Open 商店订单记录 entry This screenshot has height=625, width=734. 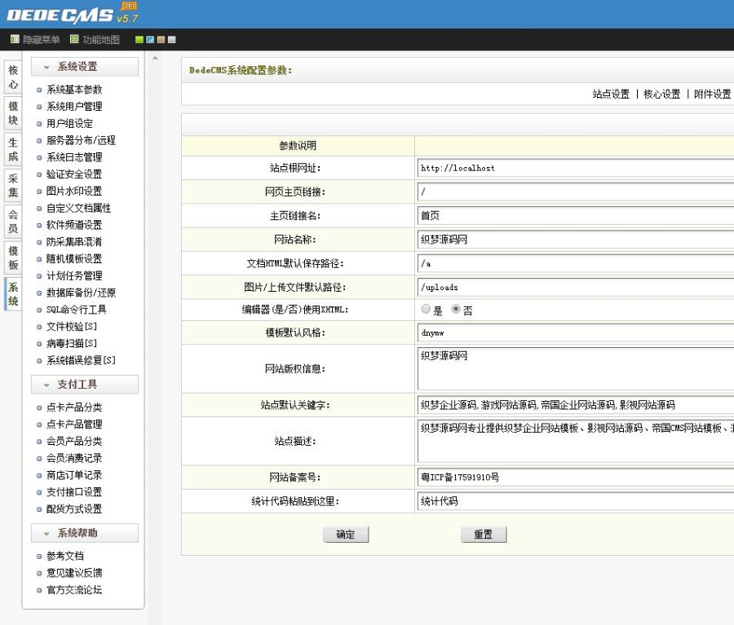click(x=74, y=475)
